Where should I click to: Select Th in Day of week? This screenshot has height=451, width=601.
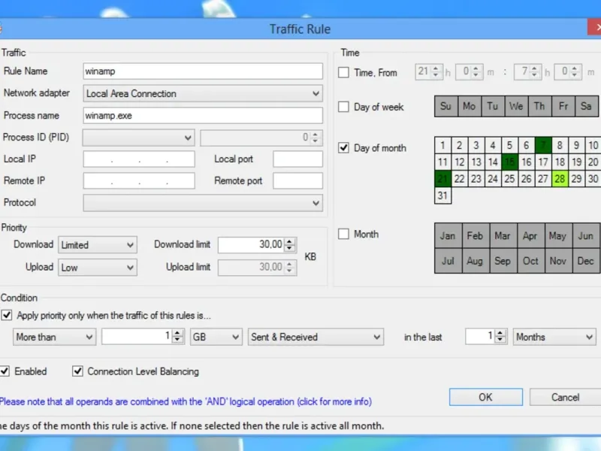coord(539,106)
